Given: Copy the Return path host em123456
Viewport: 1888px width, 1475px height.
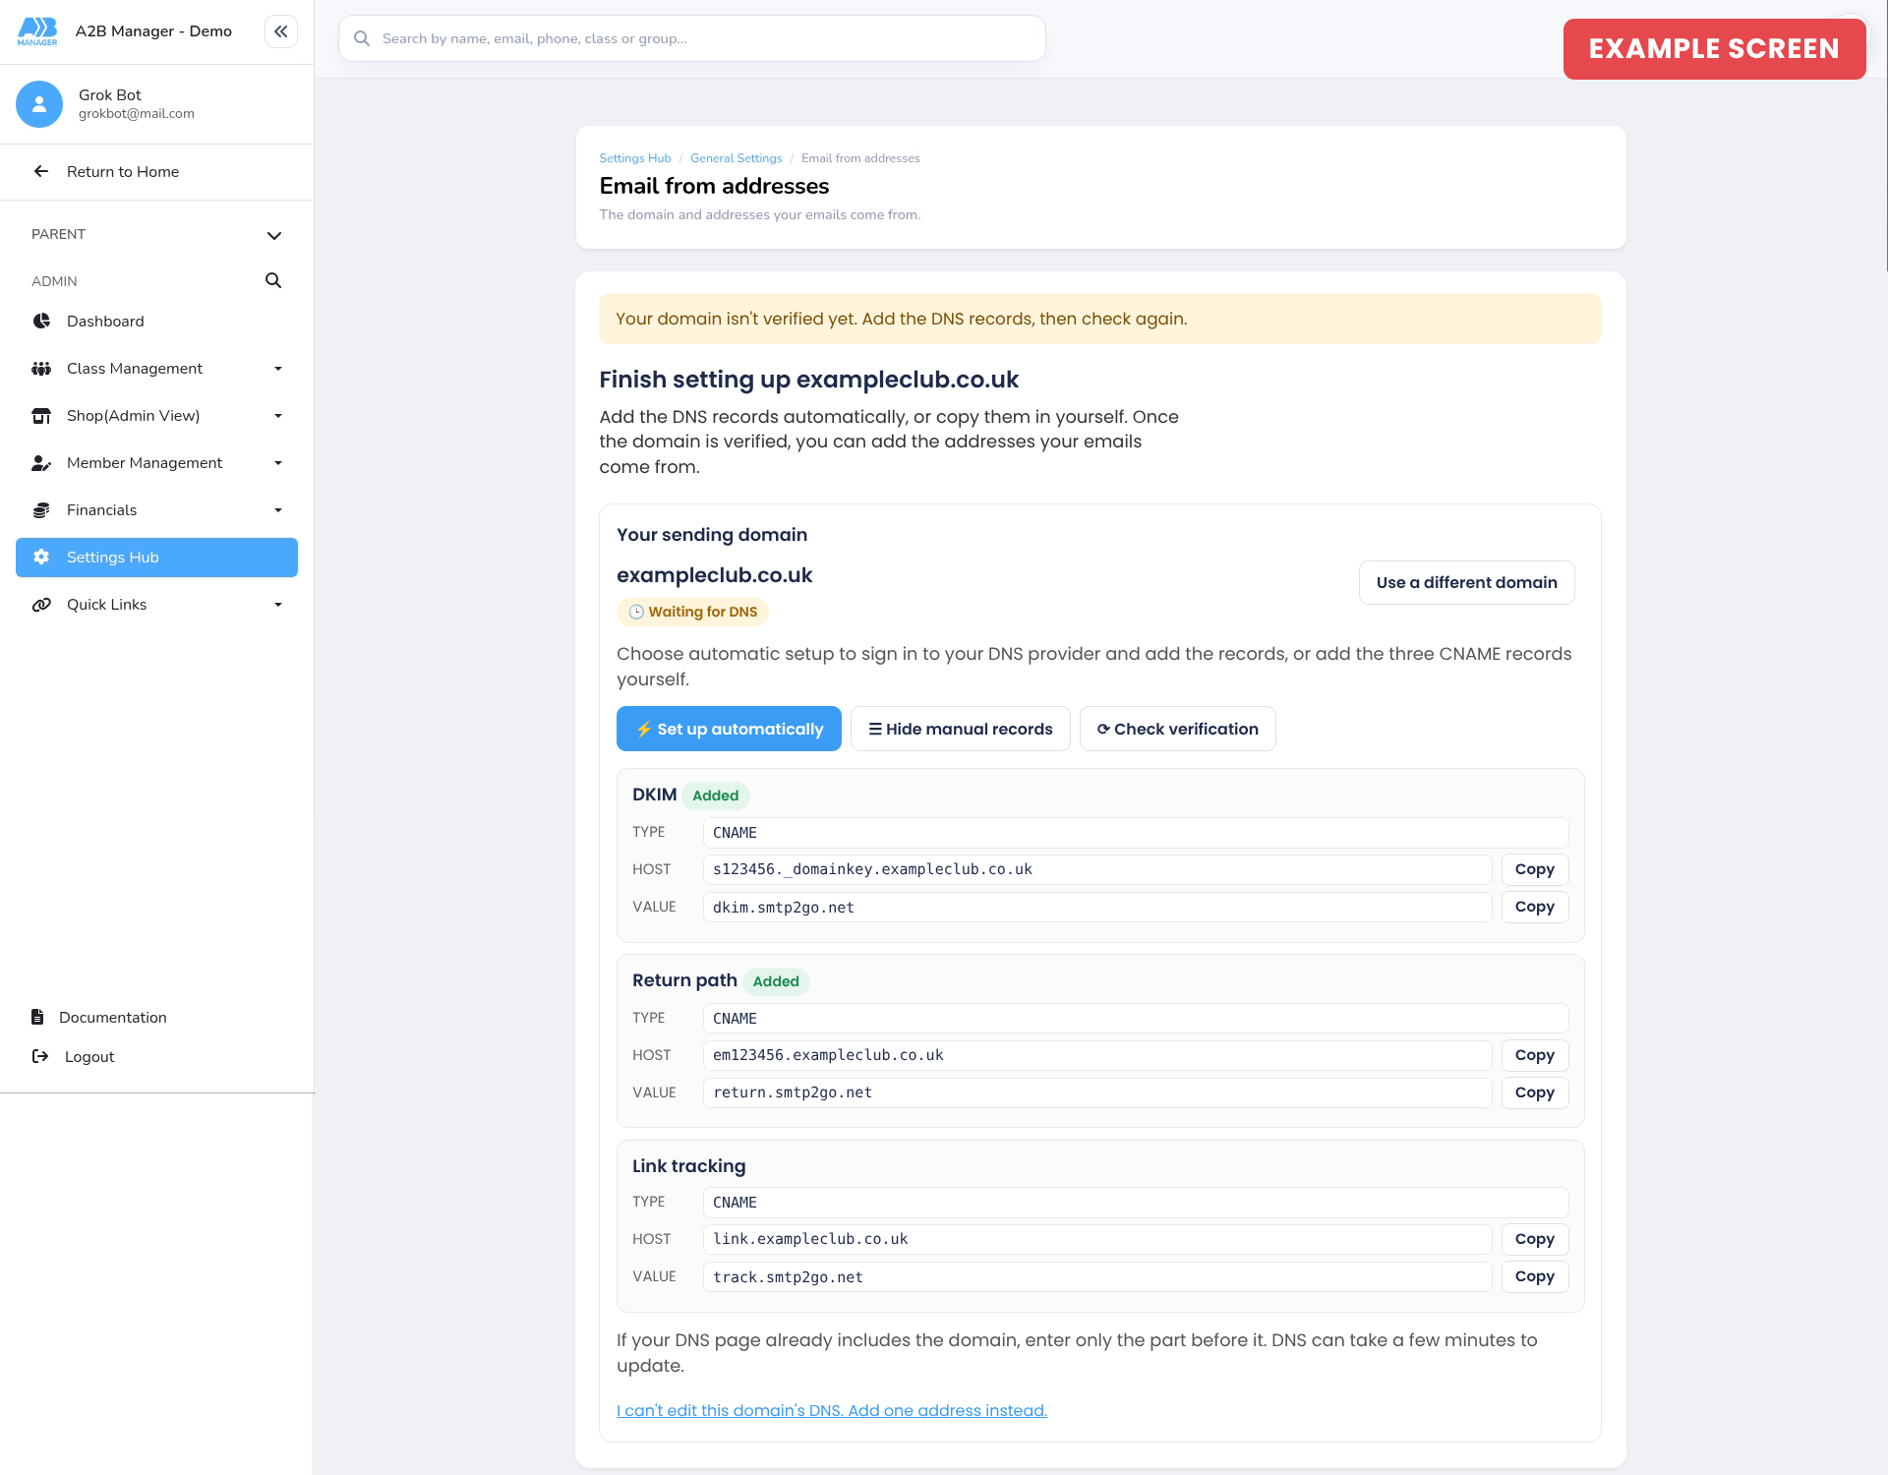Looking at the screenshot, I should 1534,1055.
